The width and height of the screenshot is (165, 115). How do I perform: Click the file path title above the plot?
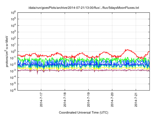(83, 8)
